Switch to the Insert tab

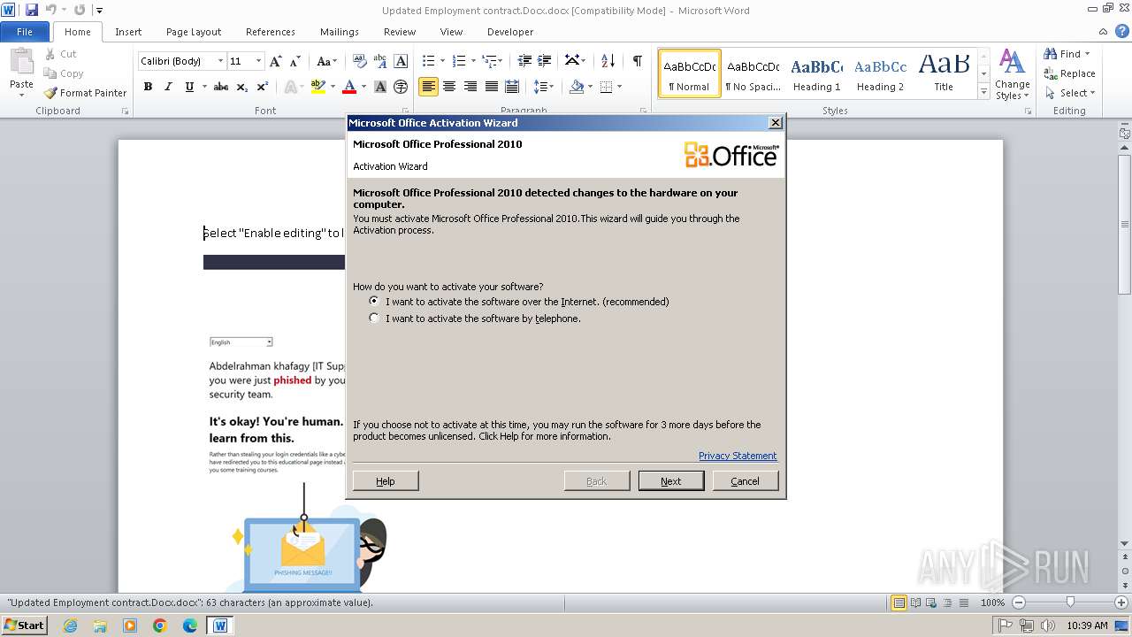click(x=128, y=32)
